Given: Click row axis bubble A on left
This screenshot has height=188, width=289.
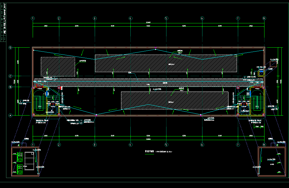Looking at the screenshot, I should click(x=10, y=115).
